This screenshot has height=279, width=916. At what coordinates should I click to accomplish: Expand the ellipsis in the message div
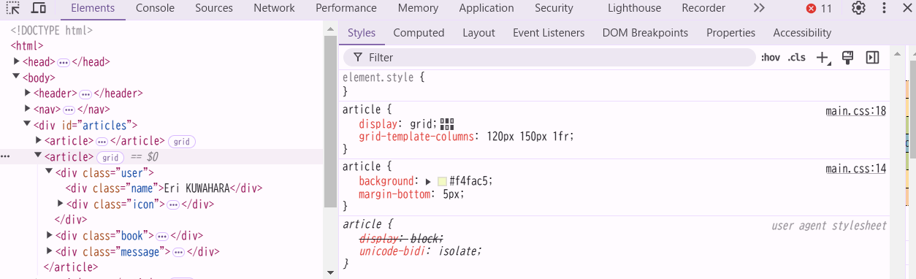pyautogui.click(x=178, y=253)
